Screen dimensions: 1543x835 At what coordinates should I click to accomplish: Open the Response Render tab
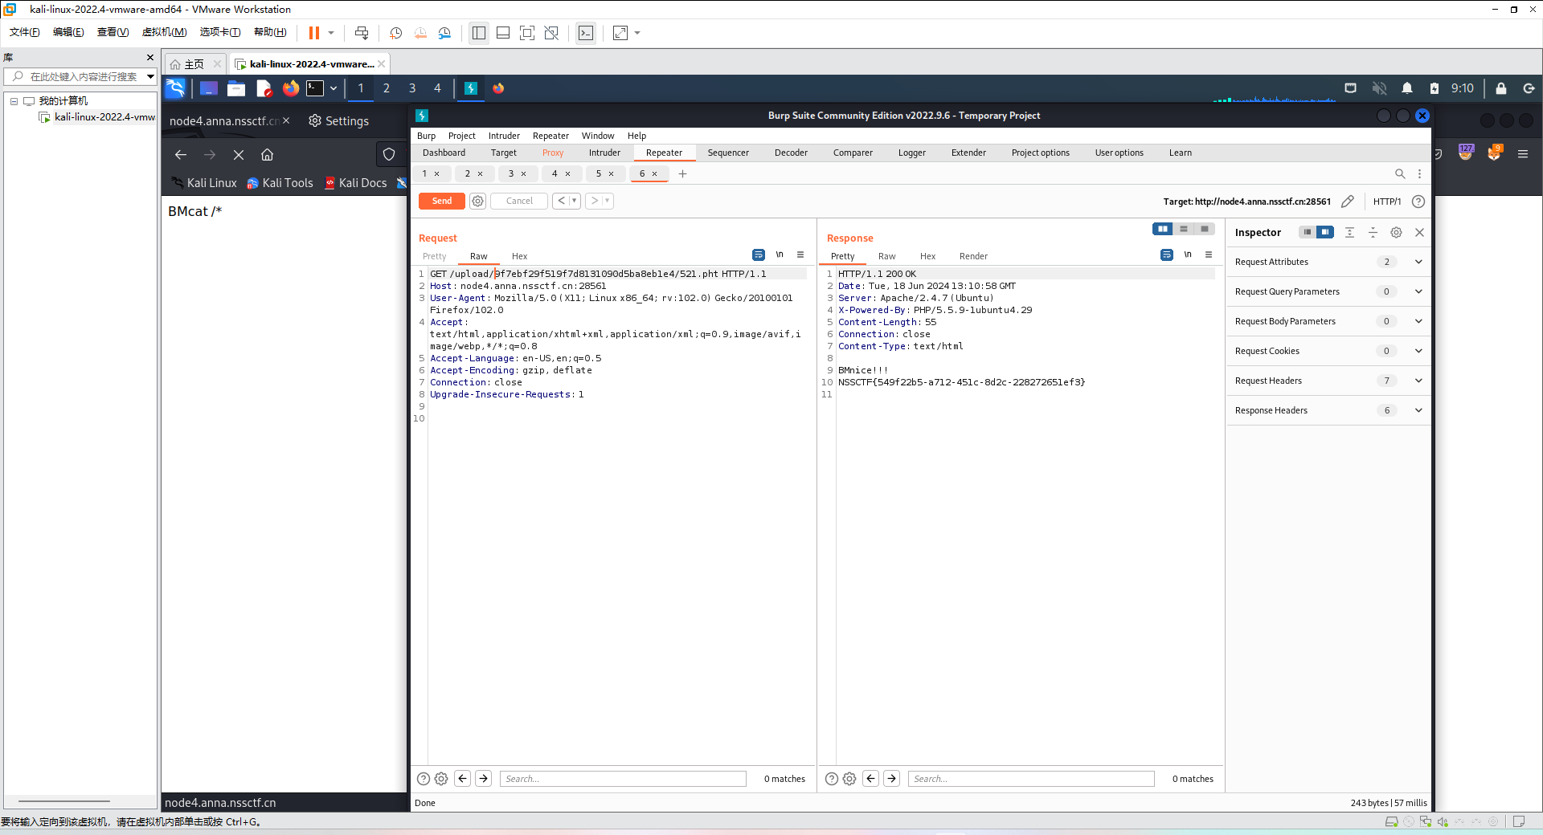click(x=973, y=256)
